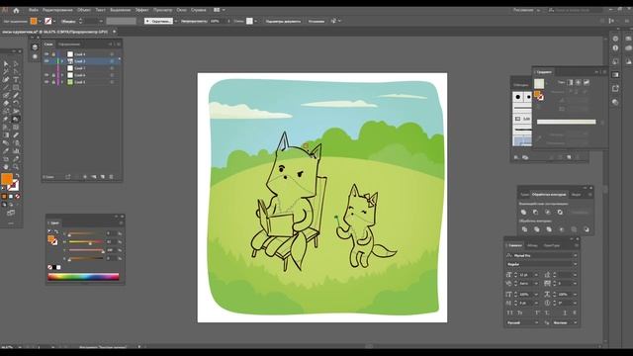This screenshot has width=633, height=356.
Task: Switch to the OpenType tab
Action: click(552, 245)
